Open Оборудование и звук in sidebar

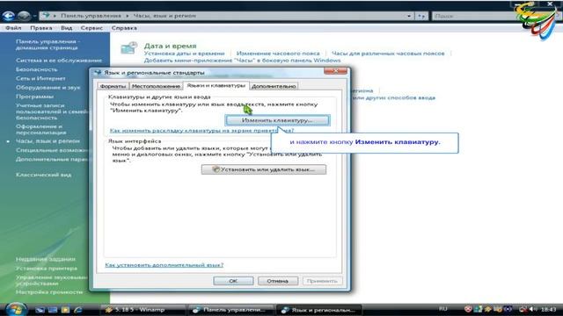point(48,88)
